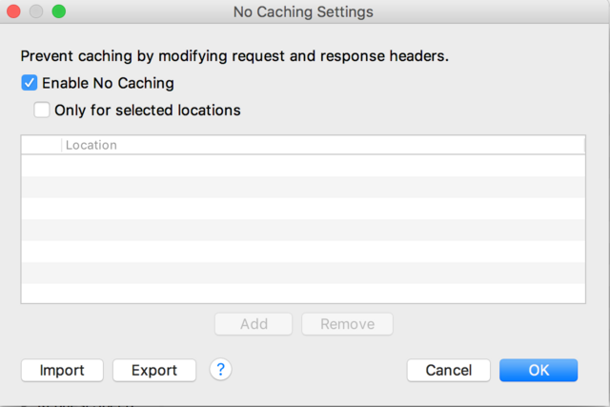This screenshot has height=407, width=610.
Task: Click the Location column header
Action: pyautogui.click(x=322, y=145)
